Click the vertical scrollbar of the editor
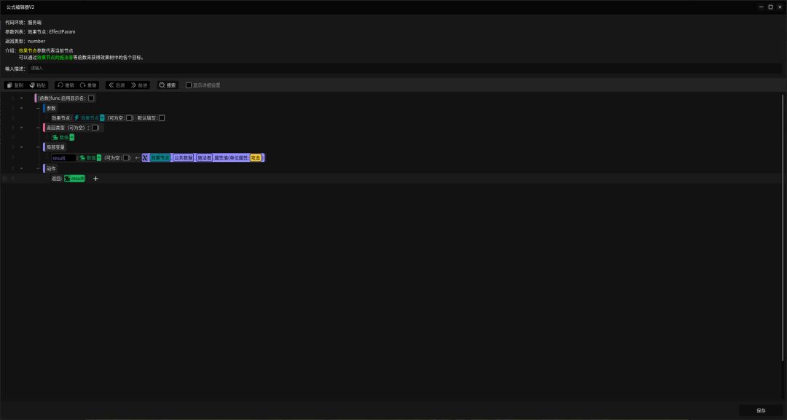 (x=783, y=227)
